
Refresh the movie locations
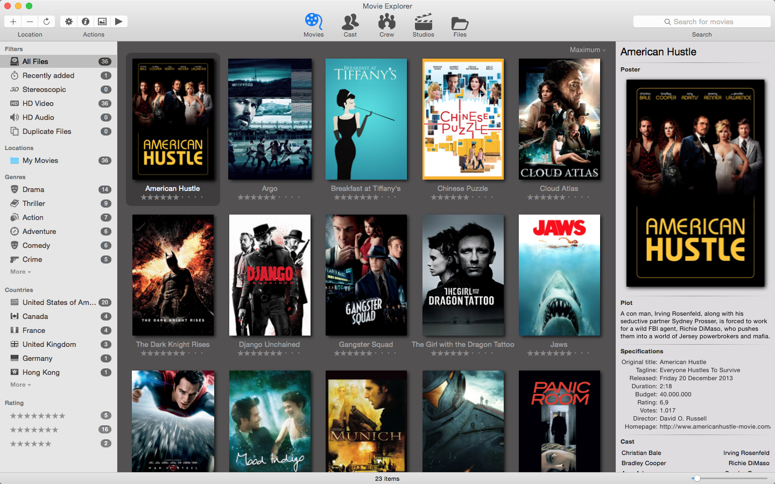46,22
